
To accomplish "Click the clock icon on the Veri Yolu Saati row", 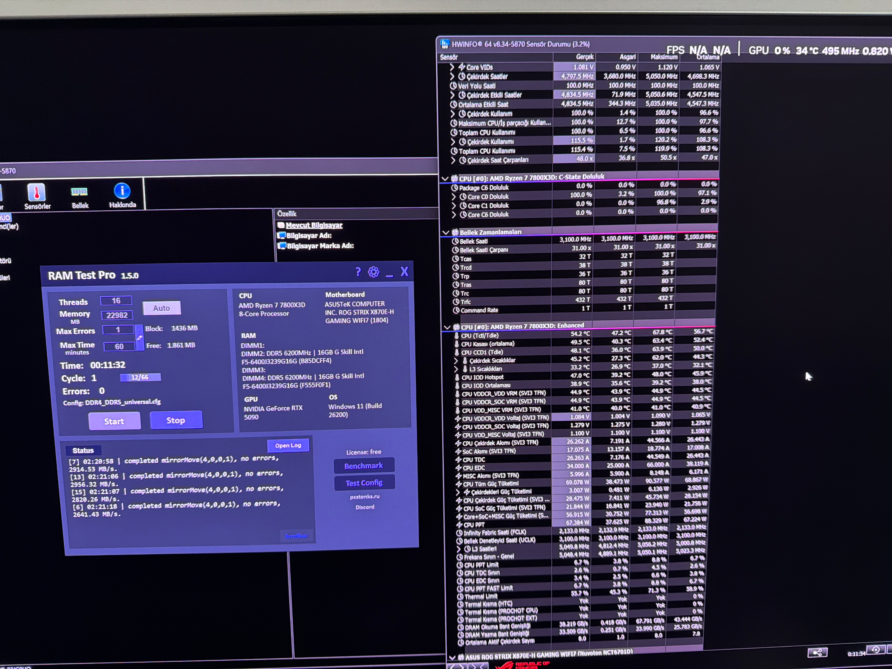I will coord(453,86).
